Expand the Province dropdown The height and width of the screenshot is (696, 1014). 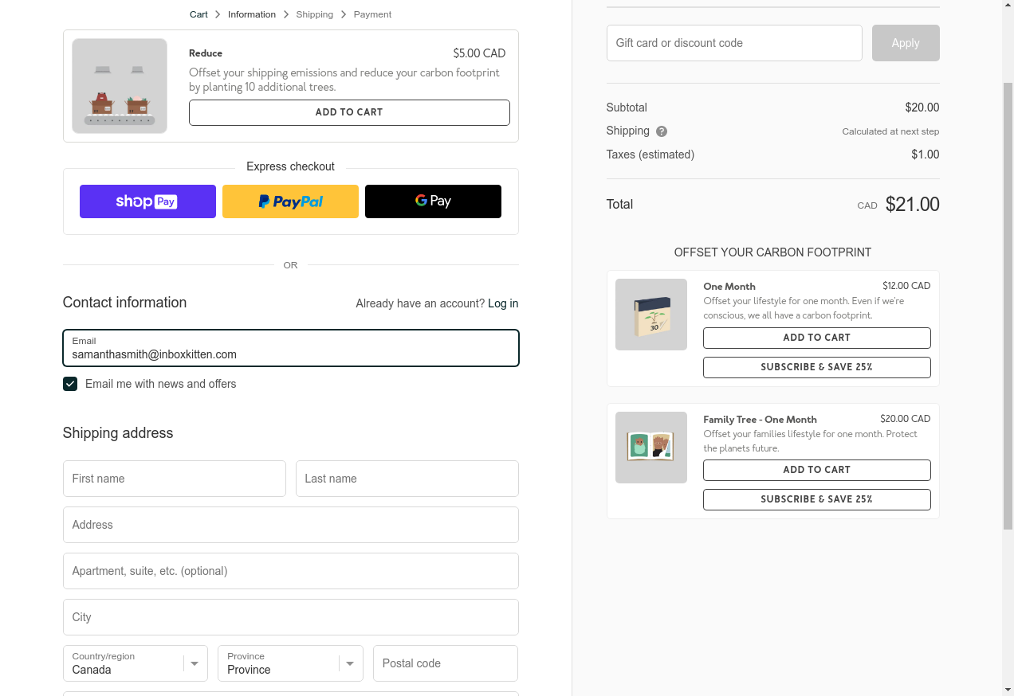[290, 663]
